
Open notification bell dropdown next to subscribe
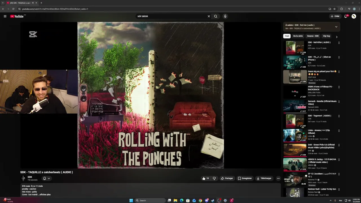[46, 178]
